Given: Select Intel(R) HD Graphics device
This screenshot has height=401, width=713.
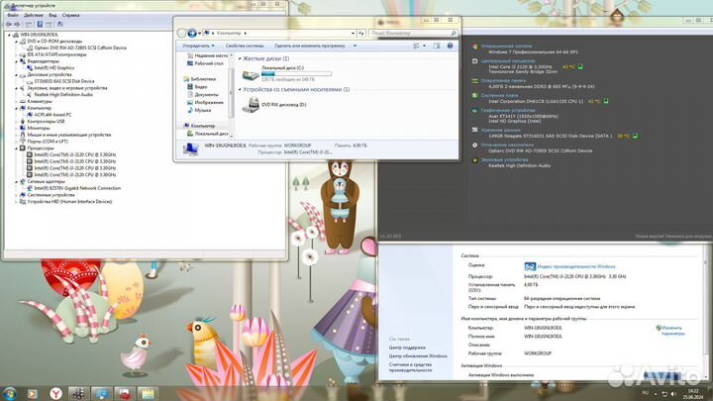Looking at the screenshot, I should [54, 67].
